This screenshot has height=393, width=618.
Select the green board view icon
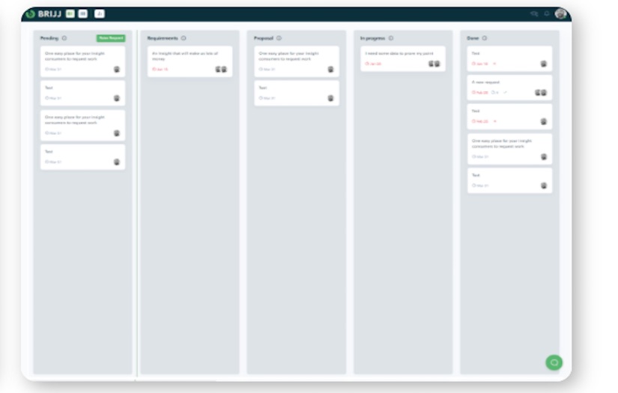70,13
